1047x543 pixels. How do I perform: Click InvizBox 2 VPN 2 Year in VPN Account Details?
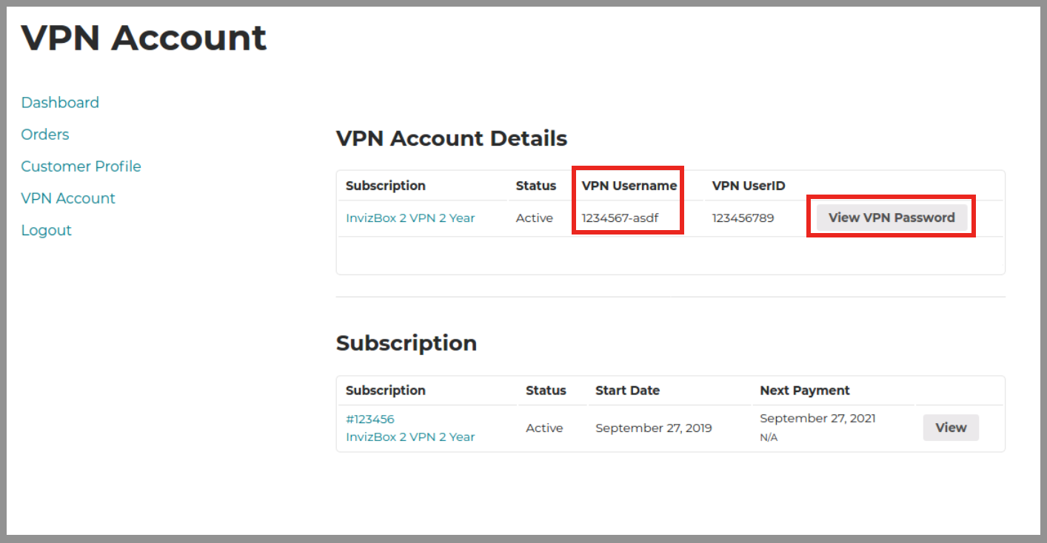[410, 218]
